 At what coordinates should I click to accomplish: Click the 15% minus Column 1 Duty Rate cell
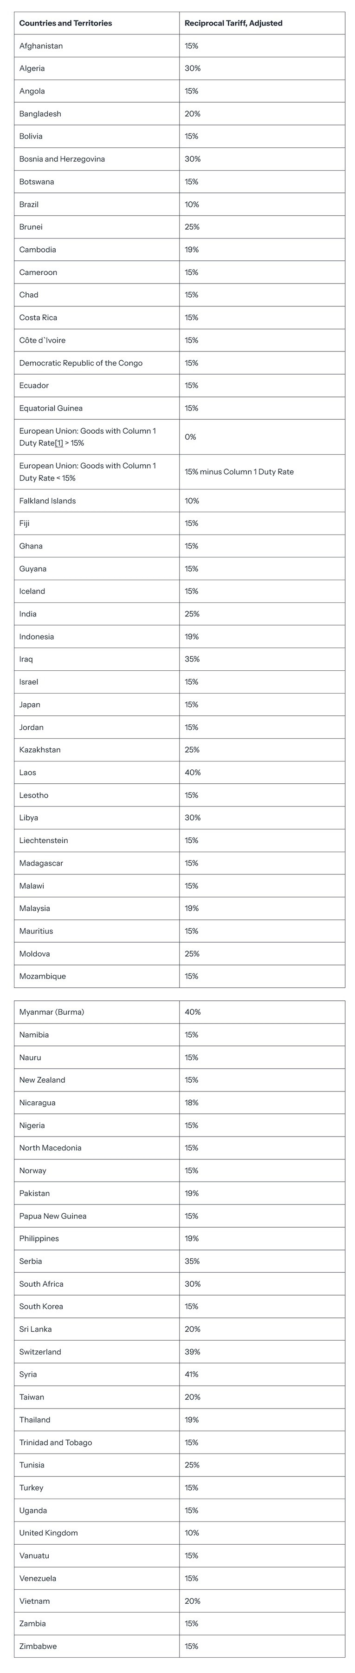tap(239, 472)
